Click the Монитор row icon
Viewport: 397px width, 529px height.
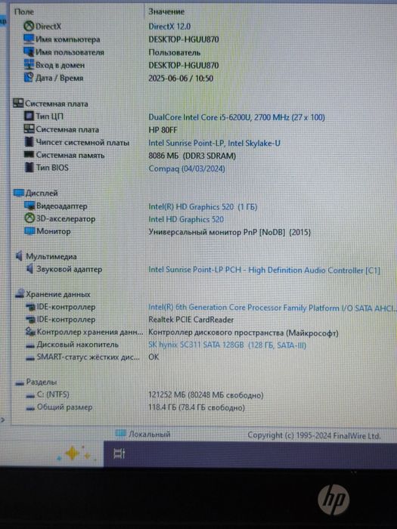(29, 231)
